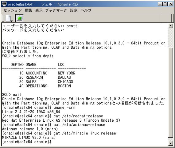Open the 編集 menu

pos(29,10)
